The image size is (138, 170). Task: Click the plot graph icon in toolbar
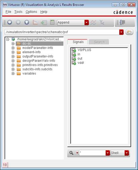(x=35, y=22)
